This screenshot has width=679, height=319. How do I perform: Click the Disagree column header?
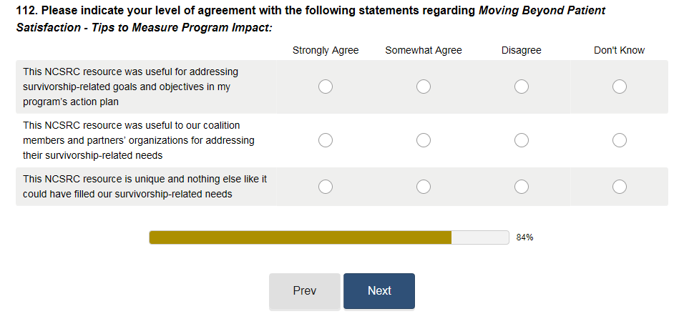pyautogui.click(x=522, y=50)
